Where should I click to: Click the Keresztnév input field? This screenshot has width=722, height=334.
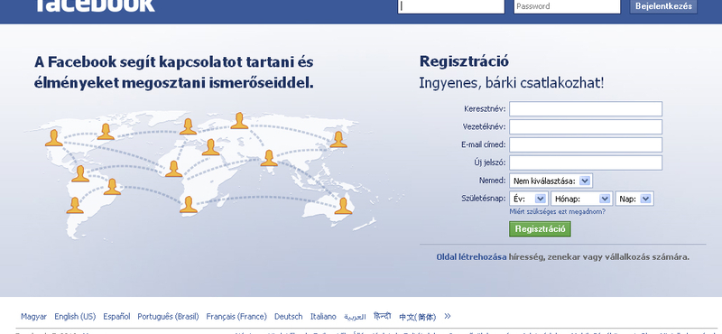point(586,109)
